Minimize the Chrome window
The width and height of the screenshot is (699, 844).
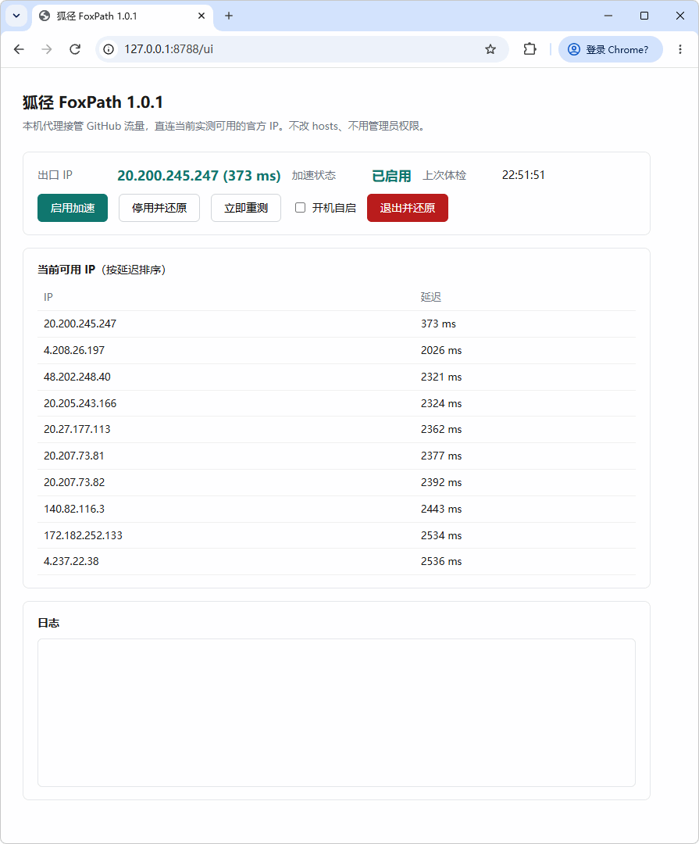(x=608, y=16)
